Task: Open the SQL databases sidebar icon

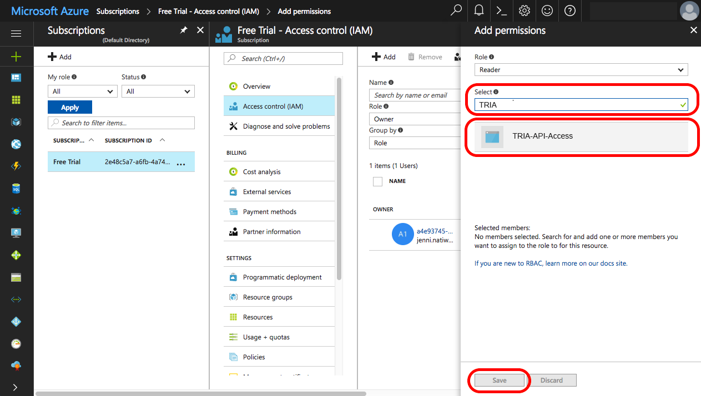Action: [x=16, y=189]
